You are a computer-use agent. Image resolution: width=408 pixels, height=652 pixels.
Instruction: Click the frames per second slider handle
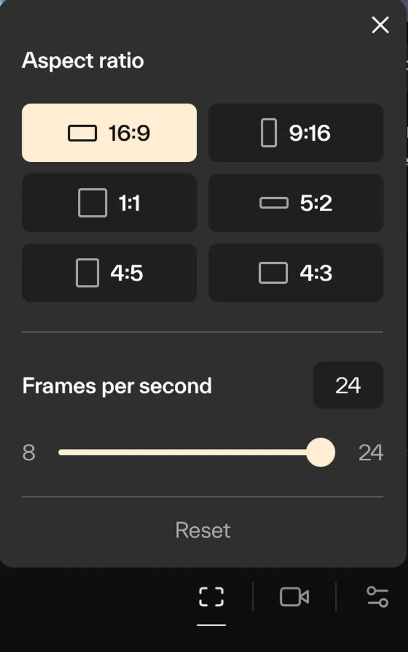point(320,452)
